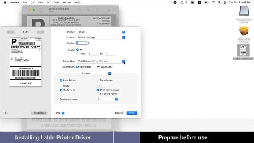The height and width of the screenshot is (143, 254).
Task: Click the From page number field
Action: pos(93,54)
